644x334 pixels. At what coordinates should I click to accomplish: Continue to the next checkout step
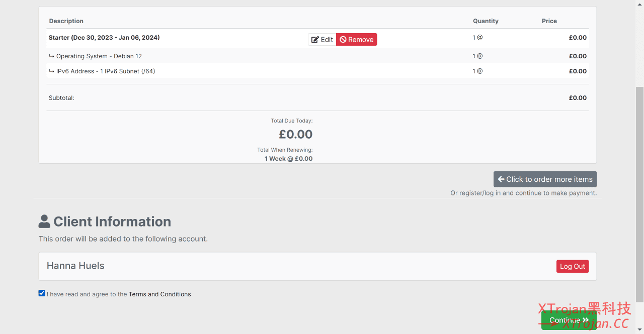point(569,320)
